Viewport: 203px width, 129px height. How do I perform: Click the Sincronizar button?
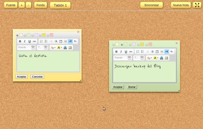coord(151,5)
